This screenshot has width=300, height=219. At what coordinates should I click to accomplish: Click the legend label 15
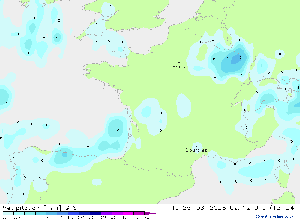pyautogui.click(x=70, y=217)
